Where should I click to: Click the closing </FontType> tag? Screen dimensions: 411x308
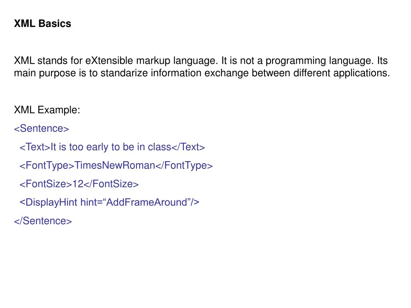point(184,166)
